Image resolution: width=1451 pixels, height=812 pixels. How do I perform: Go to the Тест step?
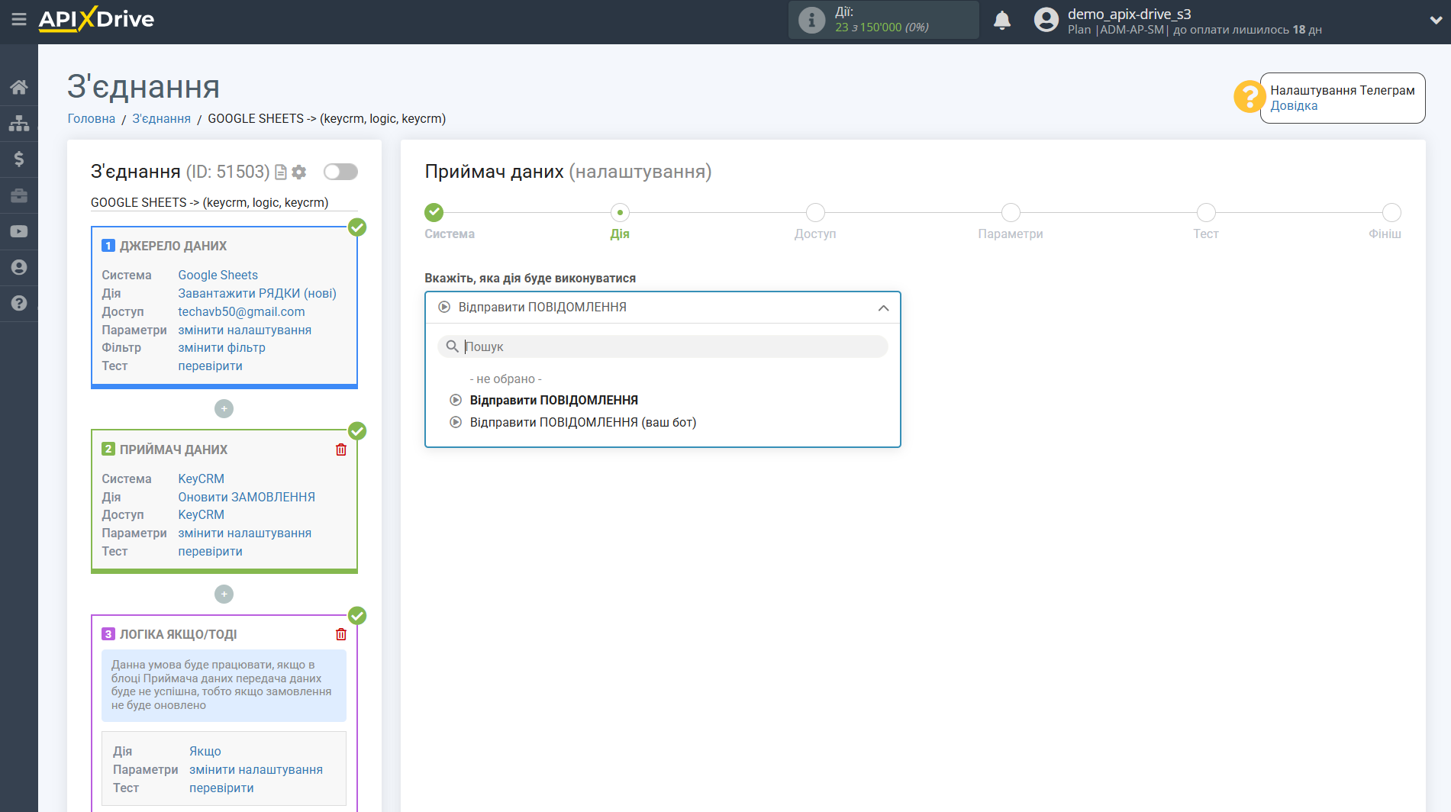[x=1206, y=212]
